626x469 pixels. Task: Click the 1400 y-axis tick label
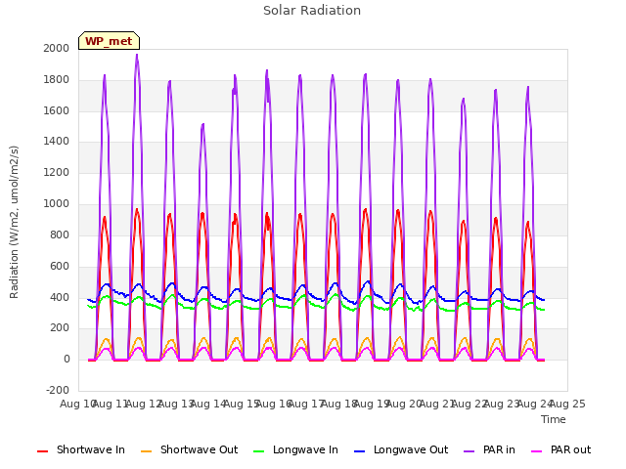[57, 141]
